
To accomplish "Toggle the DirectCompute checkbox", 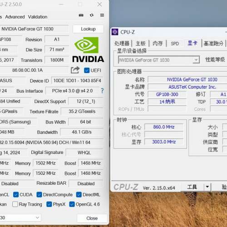I will click(x=39, y=195).
